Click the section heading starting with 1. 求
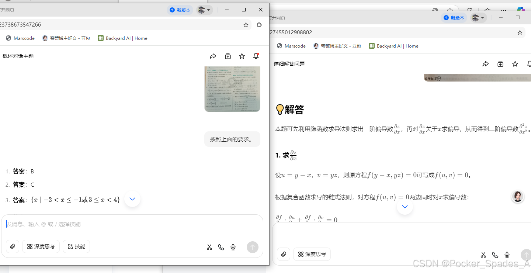 coord(286,155)
